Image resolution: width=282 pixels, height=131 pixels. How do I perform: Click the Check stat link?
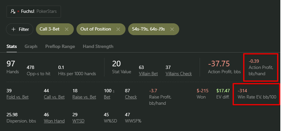pos(131,97)
